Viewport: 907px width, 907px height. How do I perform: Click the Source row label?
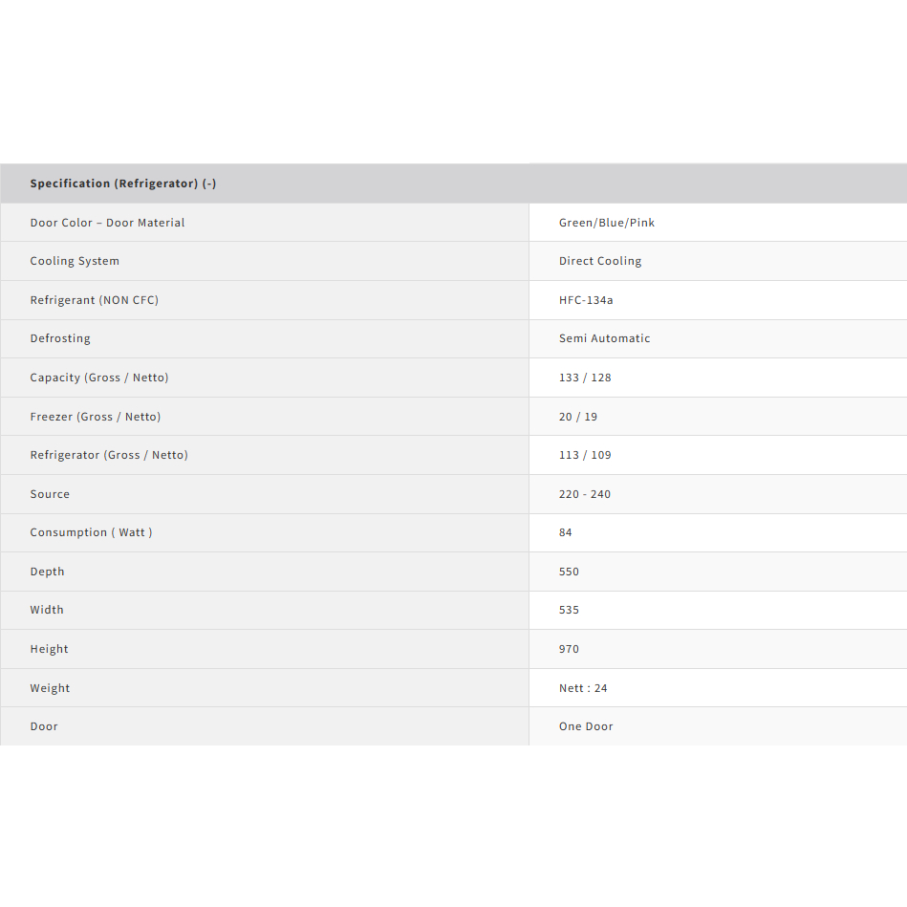(x=50, y=494)
